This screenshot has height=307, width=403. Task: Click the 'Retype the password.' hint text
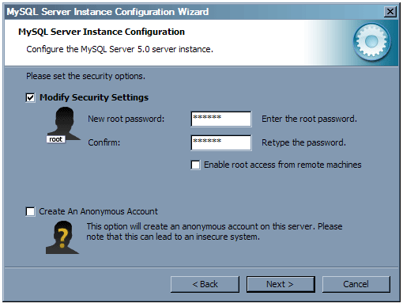[x=303, y=142]
